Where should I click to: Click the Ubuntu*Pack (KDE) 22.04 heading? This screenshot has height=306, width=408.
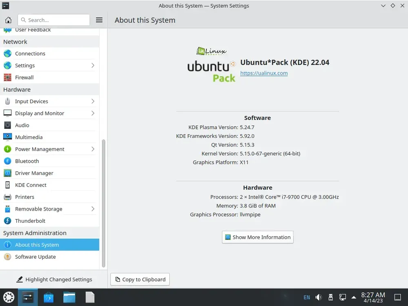pos(285,62)
